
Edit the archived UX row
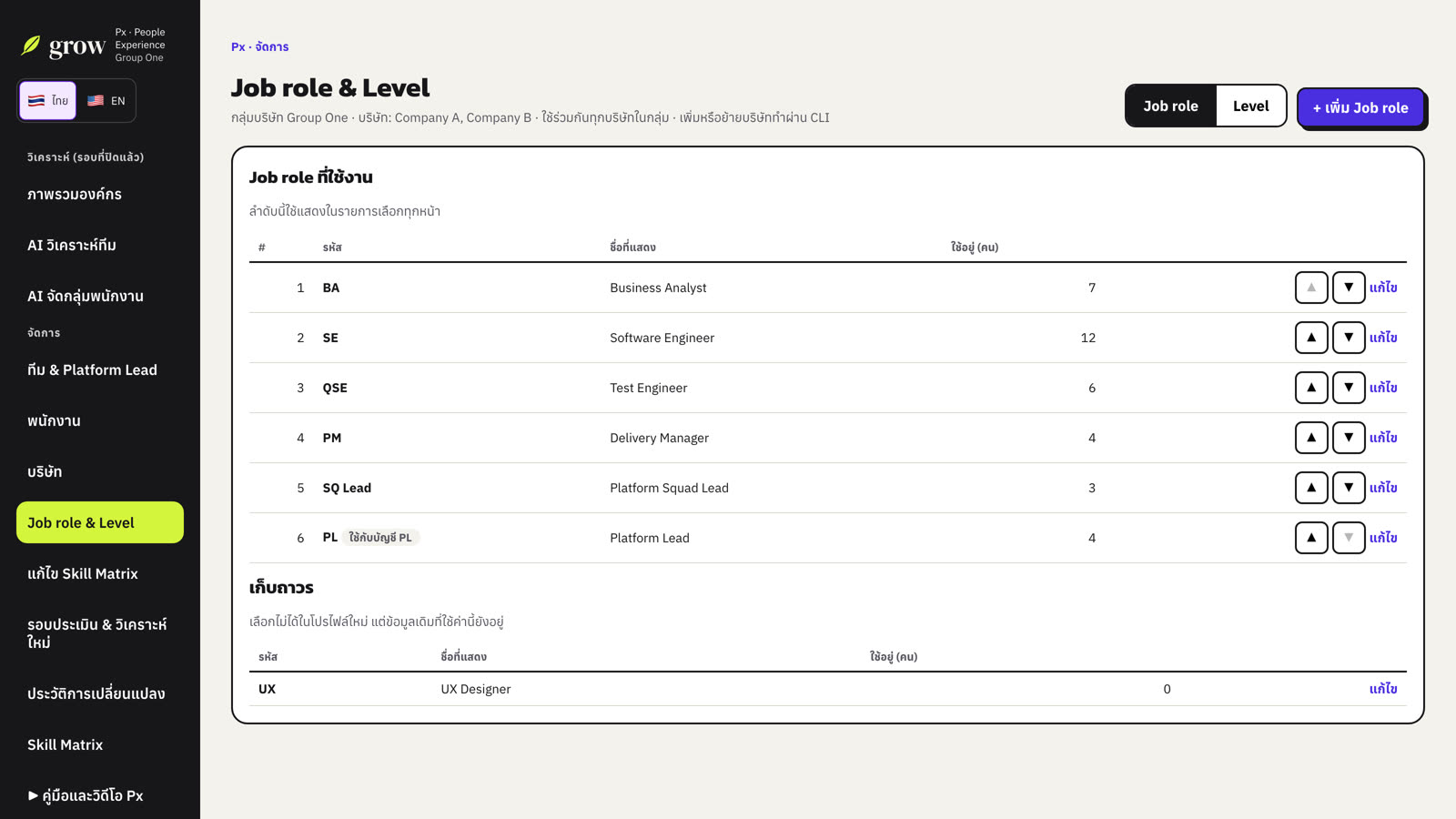[1383, 689]
